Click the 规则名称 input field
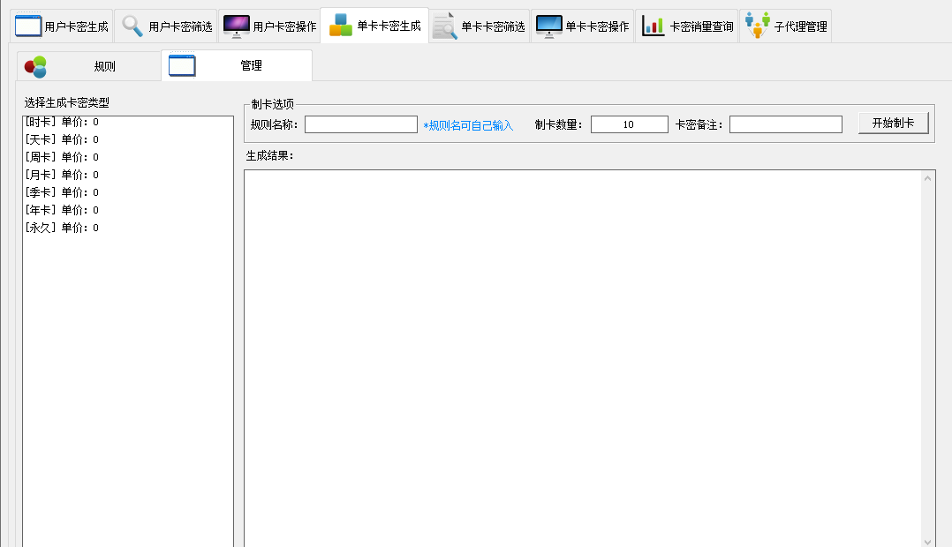 (360, 125)
